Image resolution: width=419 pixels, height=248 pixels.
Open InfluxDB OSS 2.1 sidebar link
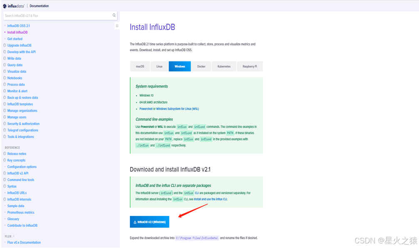(18, 26)
